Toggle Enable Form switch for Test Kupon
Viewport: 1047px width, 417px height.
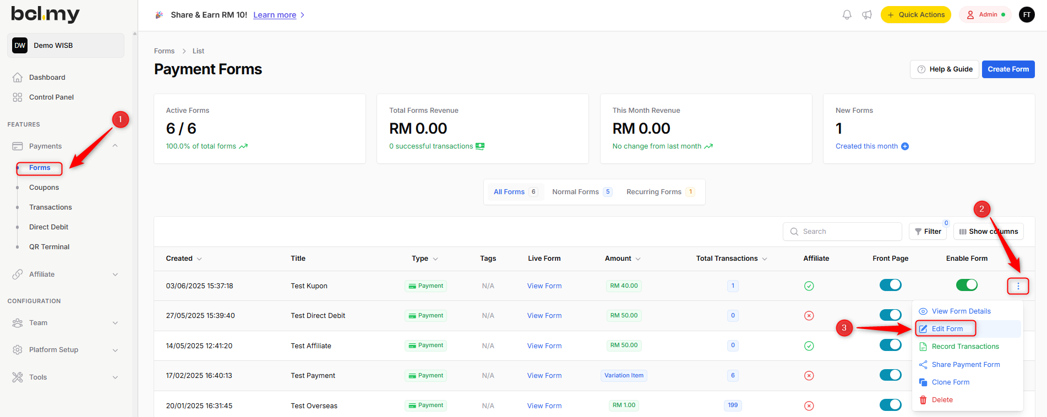pyautogui.click(x=967, y=285)
